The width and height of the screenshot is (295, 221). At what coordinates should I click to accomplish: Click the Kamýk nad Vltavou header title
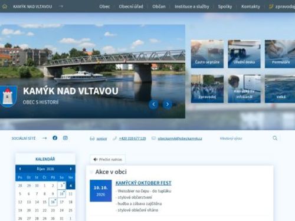tap(32, 6)
